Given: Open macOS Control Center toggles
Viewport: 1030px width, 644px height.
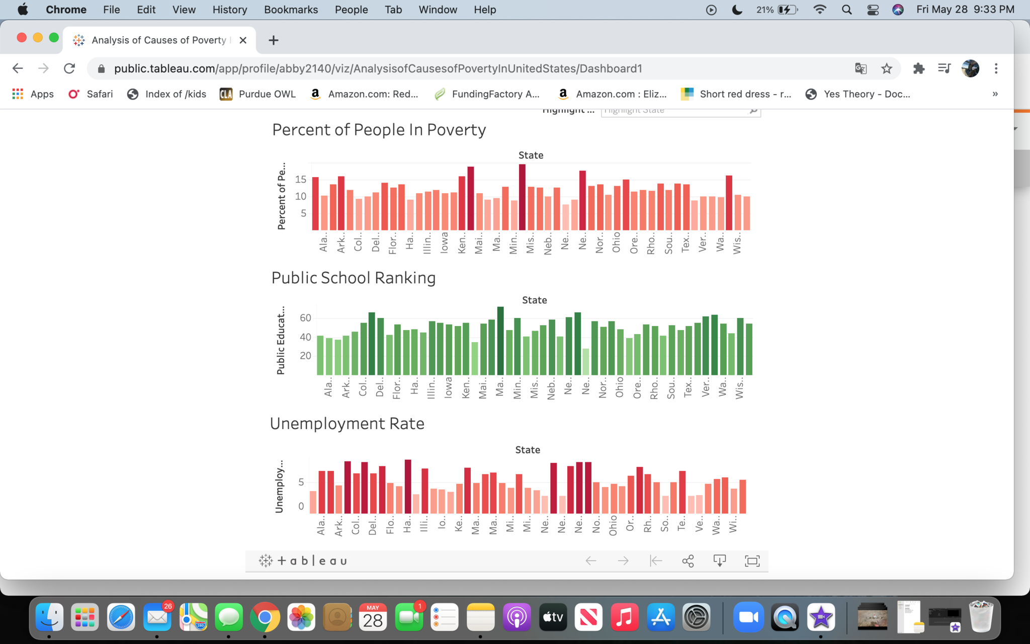Looking at the screenshot, I should 873,10.
